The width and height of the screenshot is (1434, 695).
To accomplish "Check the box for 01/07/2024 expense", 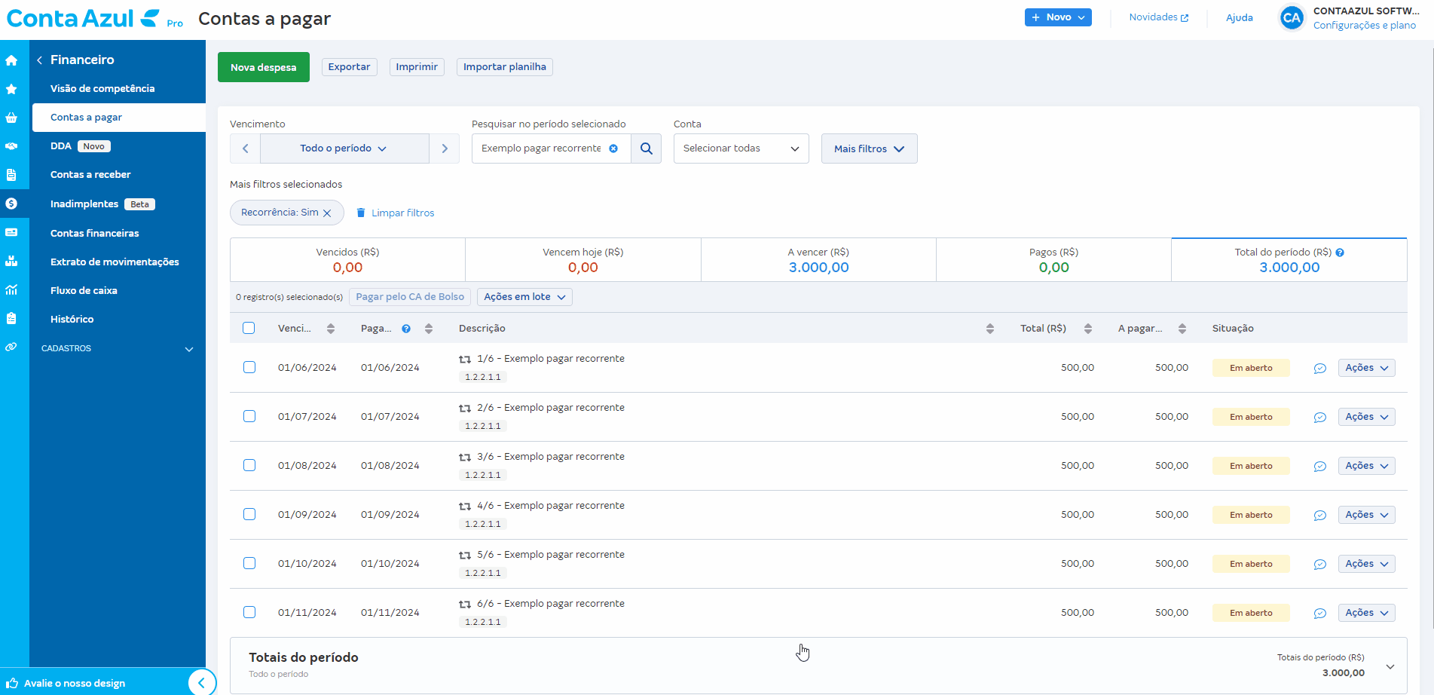I will click(249, 416).
